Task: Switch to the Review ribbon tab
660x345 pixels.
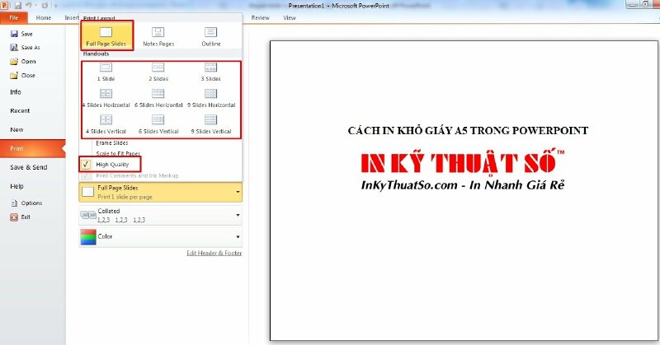Action: (260, 18)
